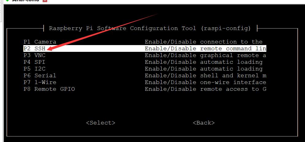The image size is (305, 142).
Task: Select the P8 Remote GPIO entry
Action: click(49, 89)
